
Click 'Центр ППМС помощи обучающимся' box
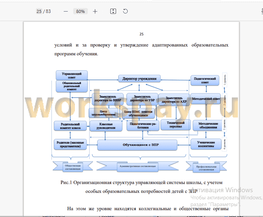[x=138, y=113]
